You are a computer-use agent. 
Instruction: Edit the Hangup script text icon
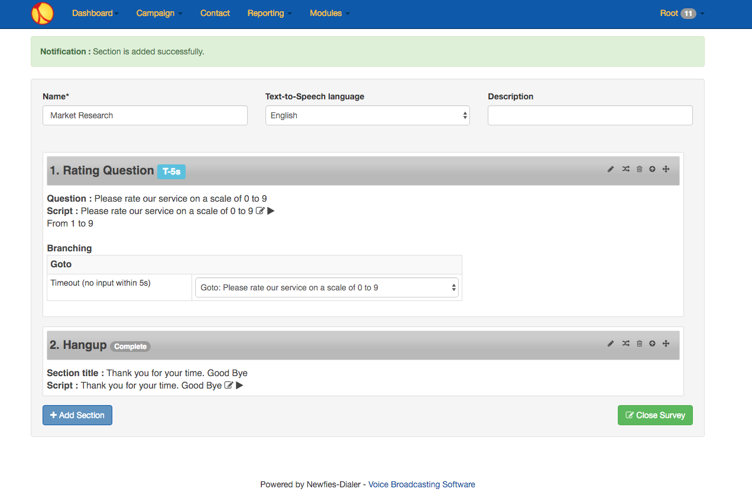(x=229, y=386)
